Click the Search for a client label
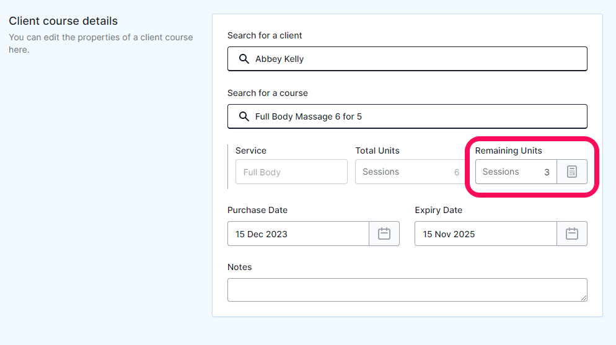Viewport: 616px width, 345px height. click(x=265, y=35)
